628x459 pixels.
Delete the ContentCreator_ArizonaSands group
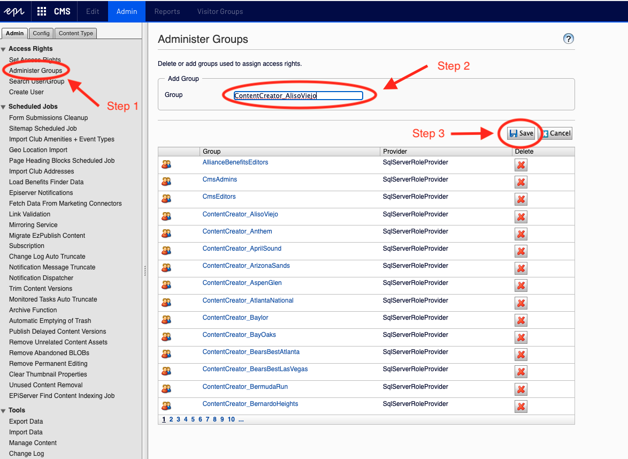tap(520, 268)
